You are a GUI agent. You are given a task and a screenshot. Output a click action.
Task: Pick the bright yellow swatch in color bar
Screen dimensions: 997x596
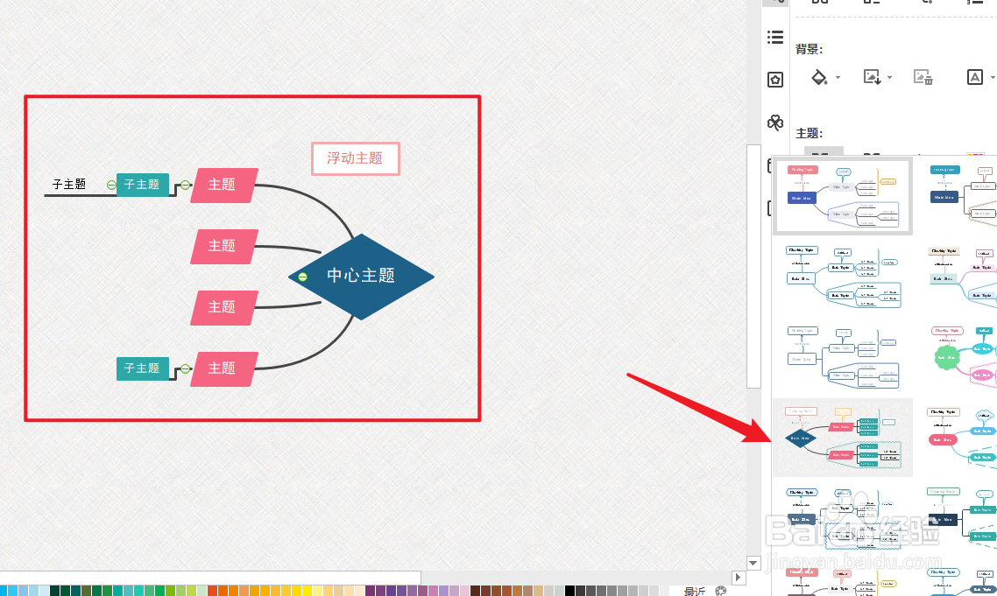click(308, 591)
